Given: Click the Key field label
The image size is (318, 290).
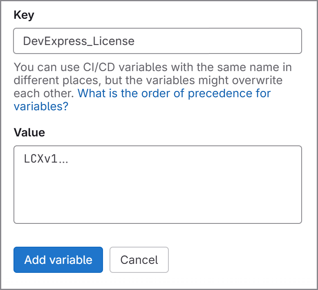Looking at the screenshot, I should coord(24,15).
